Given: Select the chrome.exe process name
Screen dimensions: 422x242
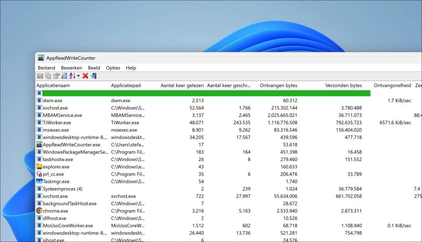Looking at the screenshot, I should 56,211.
